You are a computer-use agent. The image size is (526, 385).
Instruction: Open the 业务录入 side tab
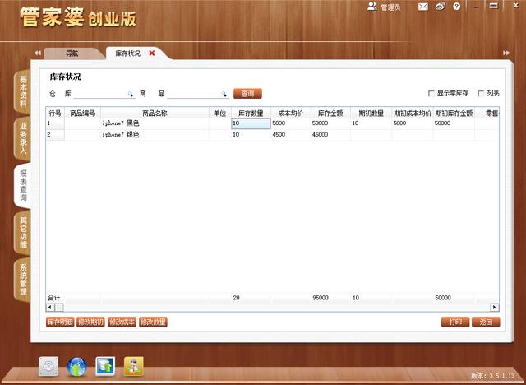point(22,138)
